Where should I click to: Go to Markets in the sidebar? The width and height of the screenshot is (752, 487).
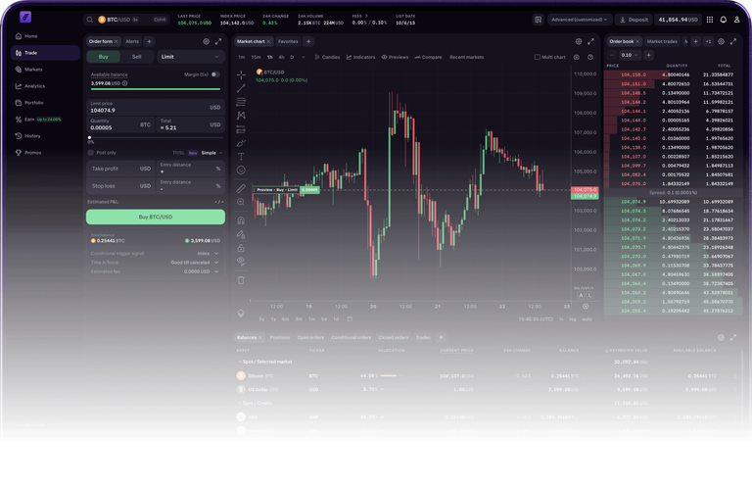pyautogui.click(x=28, y=70)
